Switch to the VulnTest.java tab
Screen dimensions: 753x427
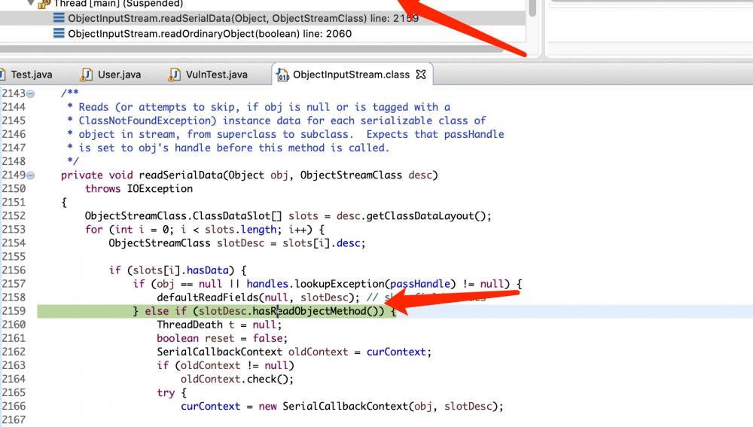point(217,75)
